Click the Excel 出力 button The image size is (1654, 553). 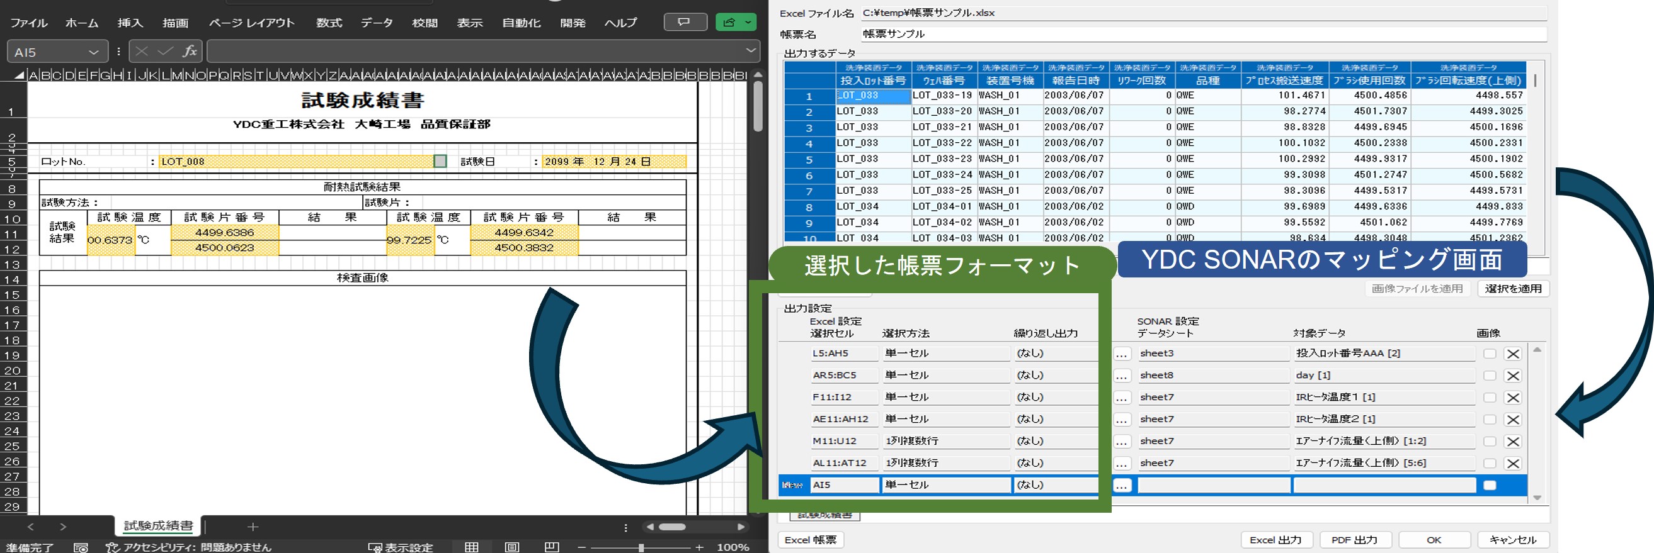1276,540
